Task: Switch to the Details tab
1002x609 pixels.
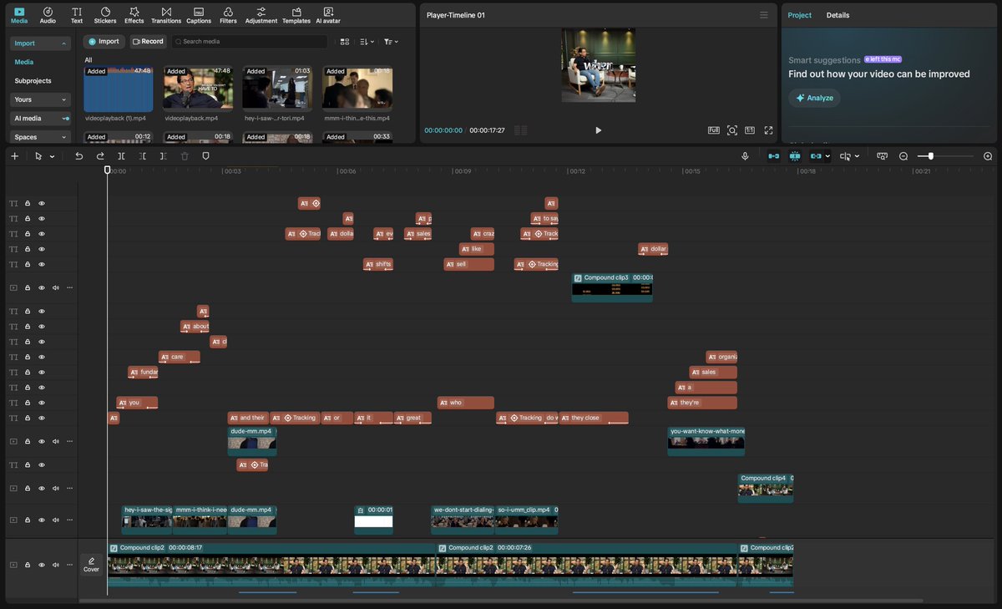Action: pyautogui.click(x=838, y=15)
